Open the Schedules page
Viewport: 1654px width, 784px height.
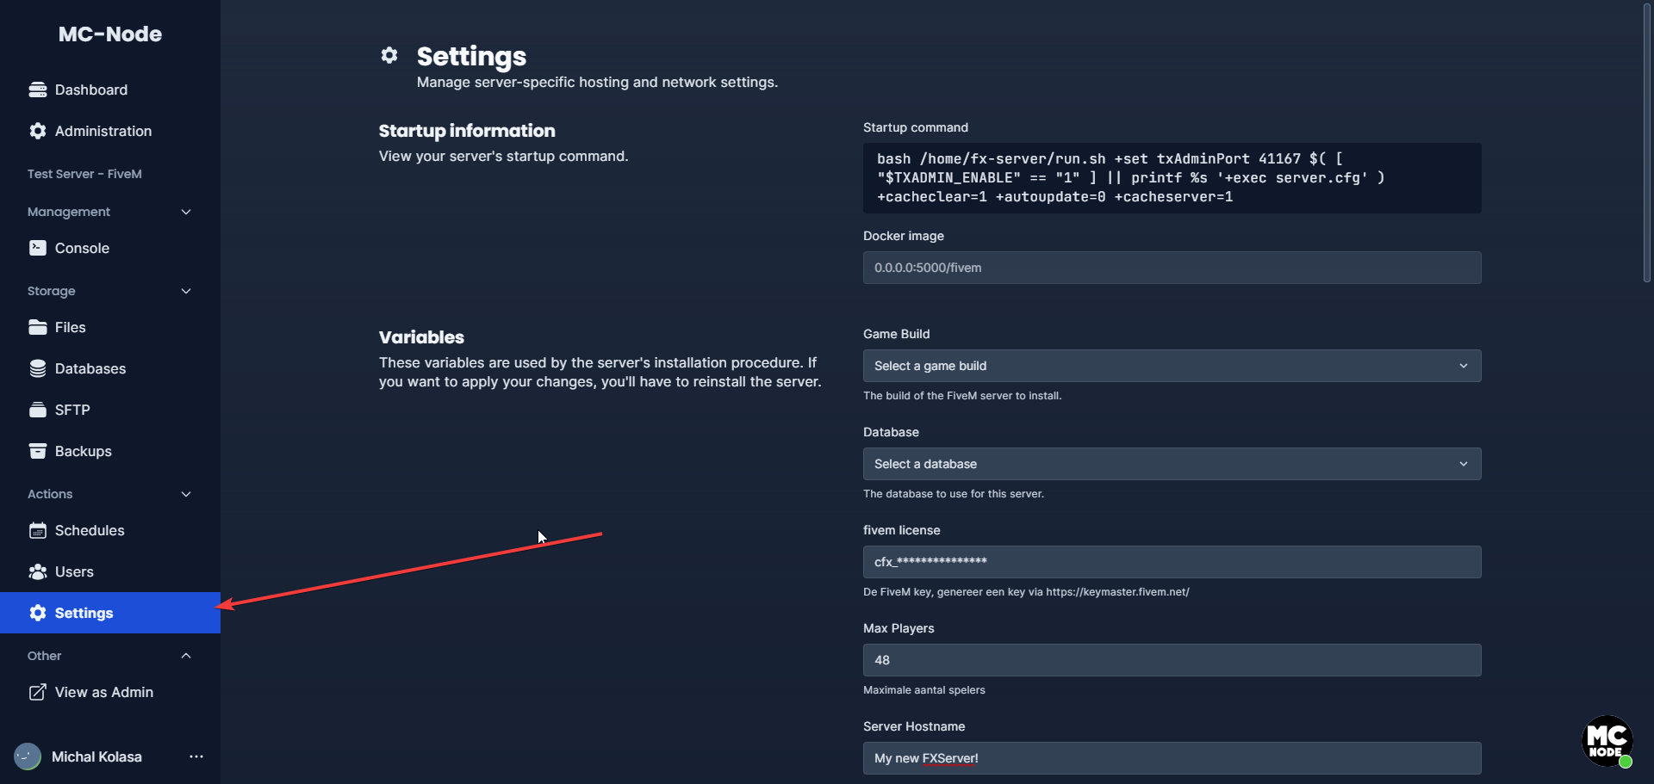110,530
